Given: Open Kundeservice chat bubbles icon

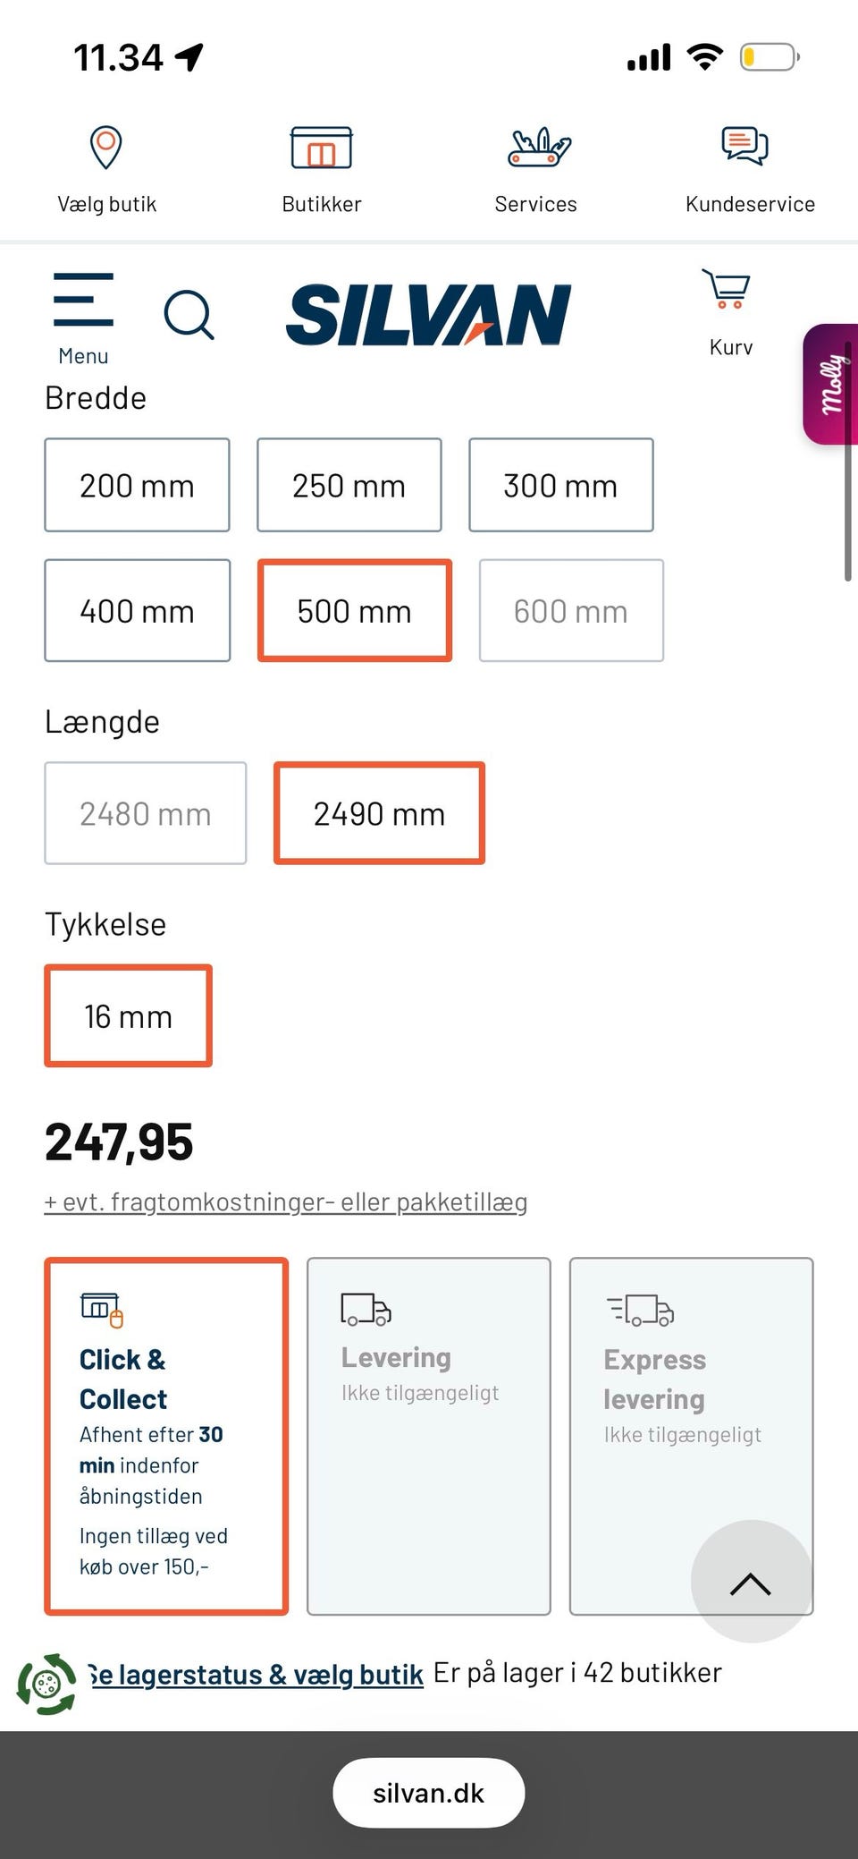Looking at the screenshot, I should click(x=745, y=146).
